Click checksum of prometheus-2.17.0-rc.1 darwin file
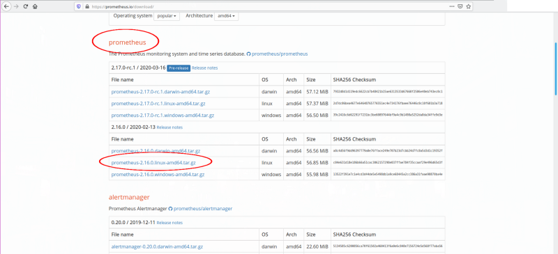 pos(388,92)
